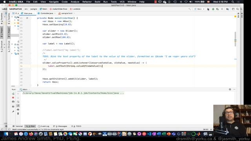Click Search Everywhere magnifier icon

tap(238, 9)
